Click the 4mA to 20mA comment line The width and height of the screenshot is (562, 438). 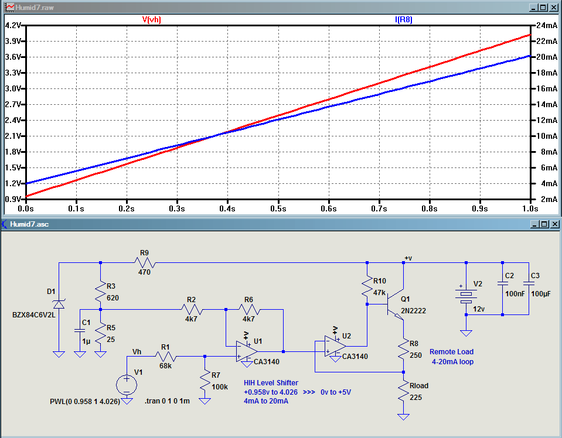point(266,401)
